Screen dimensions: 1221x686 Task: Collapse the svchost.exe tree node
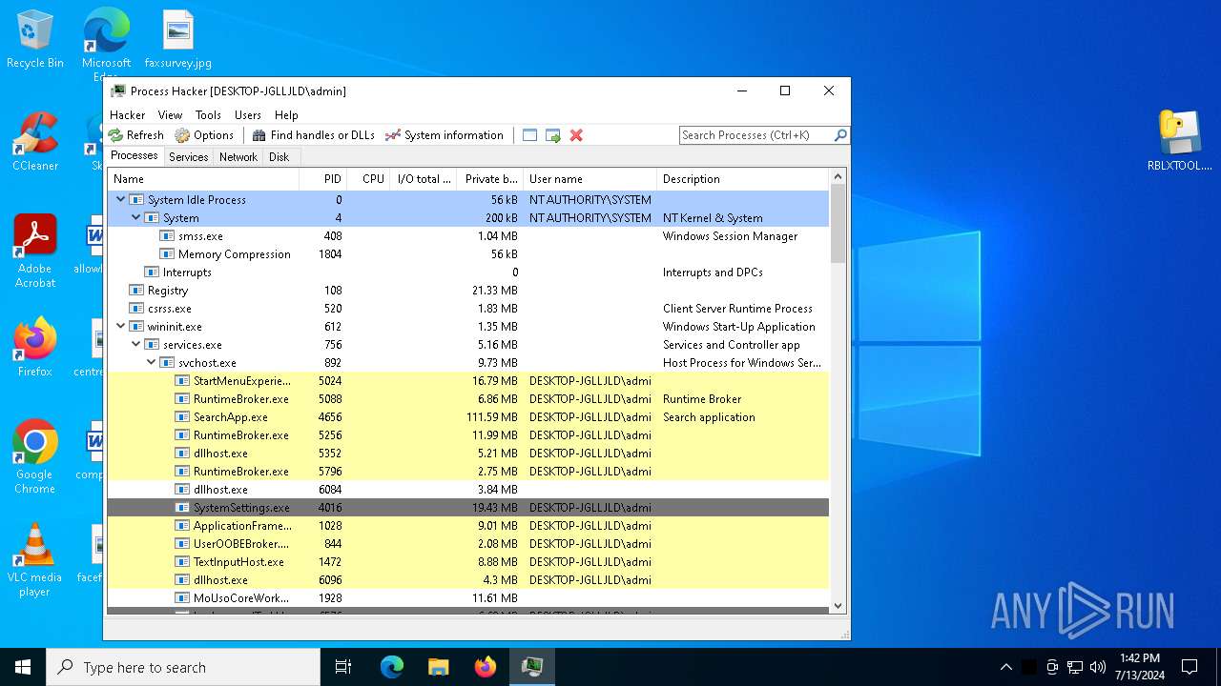[x=151, y=363]
